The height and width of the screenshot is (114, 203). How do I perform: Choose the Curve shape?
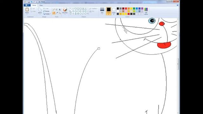(x=73, y=9)
